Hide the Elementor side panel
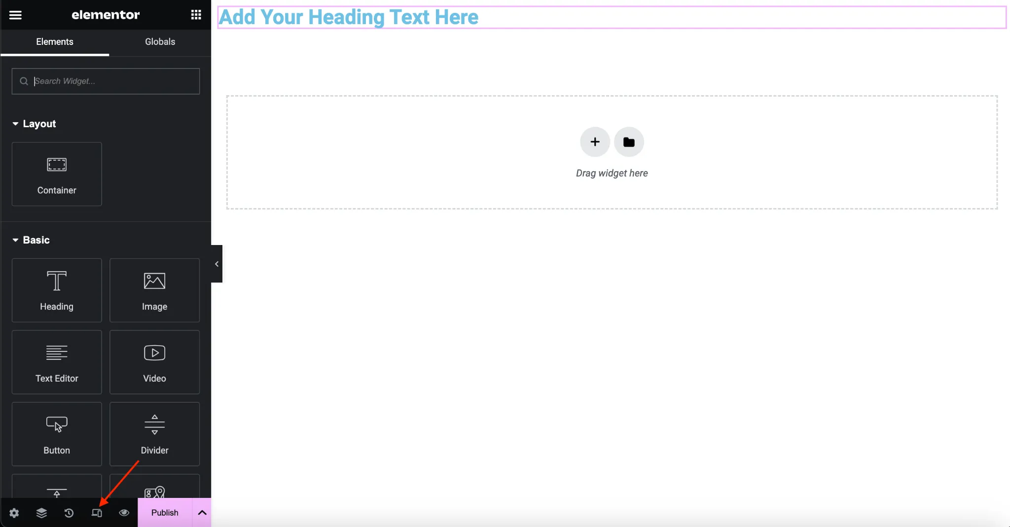This screenshot has height=527, width=1010. [x=216, y=264]
